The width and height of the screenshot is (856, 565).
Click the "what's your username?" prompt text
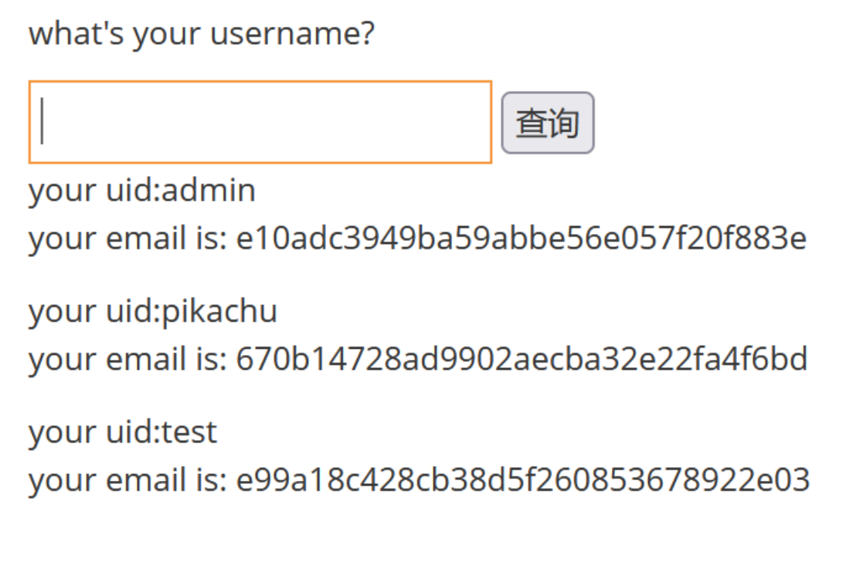[x=201, y=35]
